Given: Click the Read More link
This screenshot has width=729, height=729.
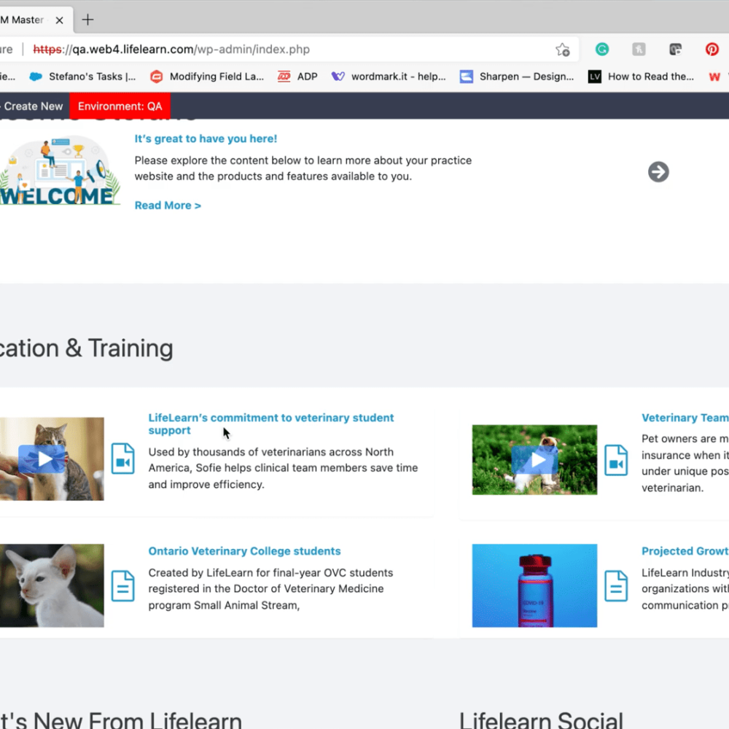Looking at the screenshot, I should (168, 206).
